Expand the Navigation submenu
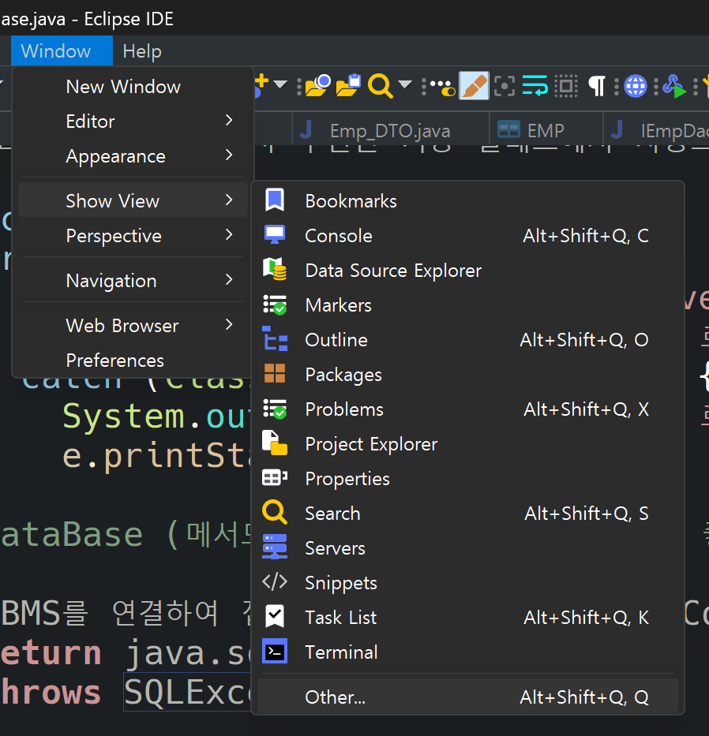Image resolution: width=709 pixels, height=736 pixels. click(x=133, y=280)
